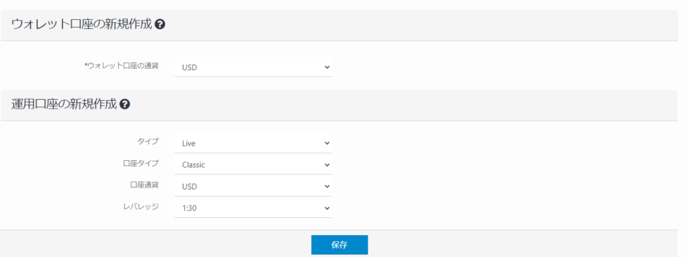The width and height of the screenshot is (687, 257).
Task: Open ウォレット口座の通貨 select showing USD
Action: coord(253,67)
